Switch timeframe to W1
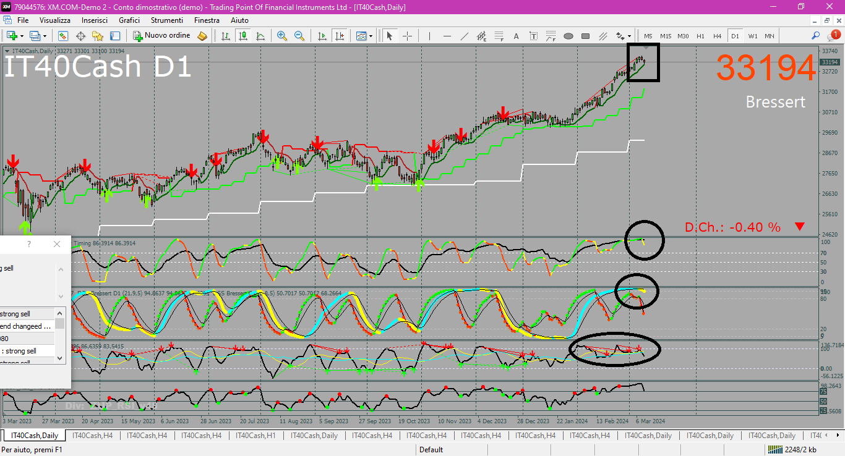The height and width of the screenshot is (456, 845). pos(752,36)
